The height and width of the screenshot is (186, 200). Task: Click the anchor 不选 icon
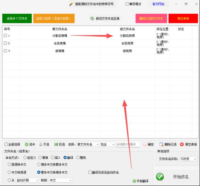click(x=40, y=144)
